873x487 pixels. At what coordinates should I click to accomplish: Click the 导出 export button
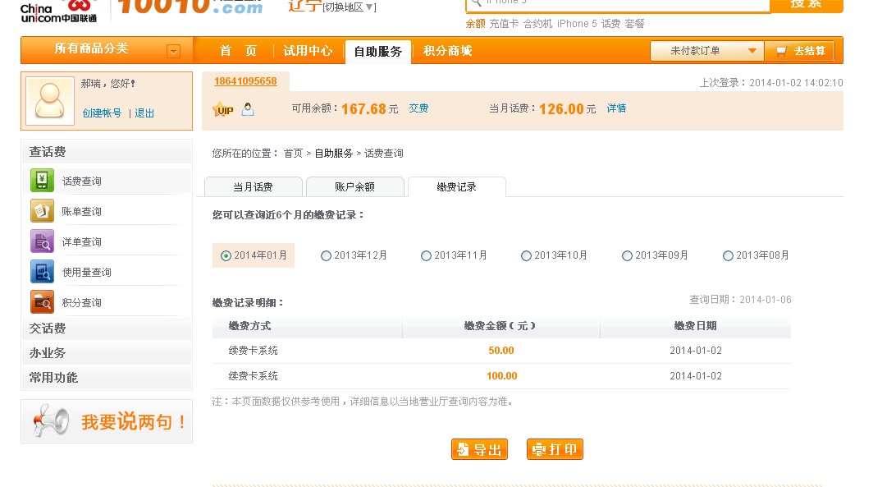479,449
